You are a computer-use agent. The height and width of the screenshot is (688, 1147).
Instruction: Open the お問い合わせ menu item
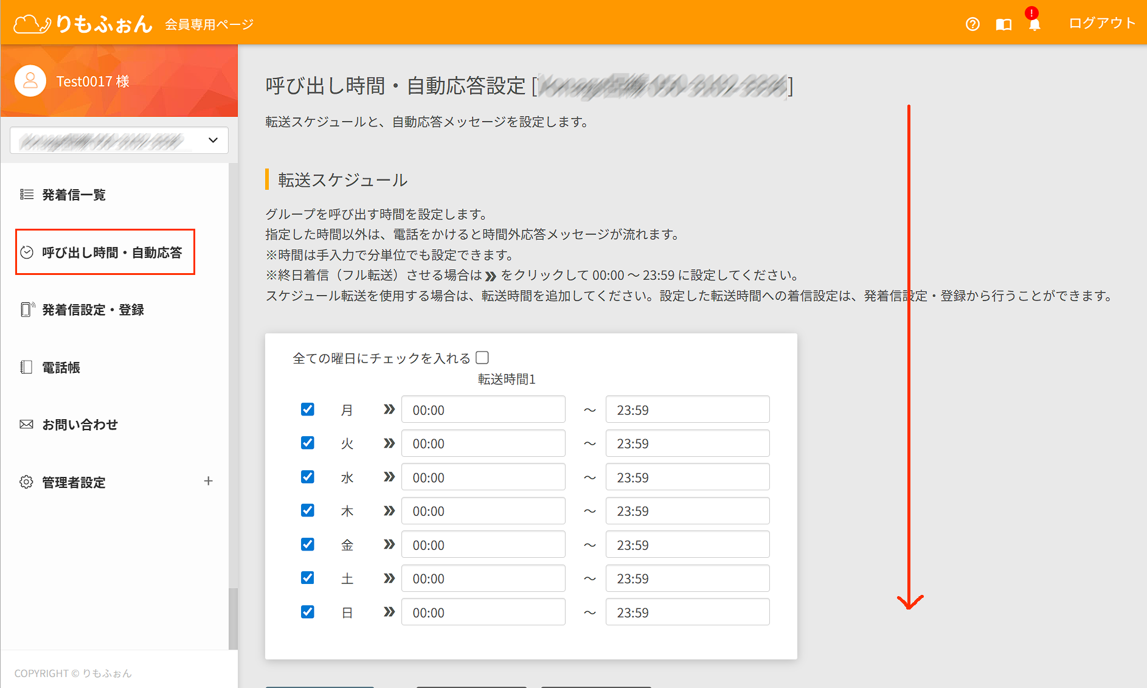80,425
